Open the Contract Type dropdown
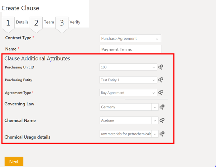 130,39
